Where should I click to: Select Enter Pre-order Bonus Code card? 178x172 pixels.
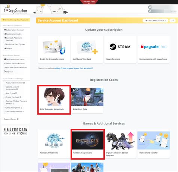click(x=54, y=100)
